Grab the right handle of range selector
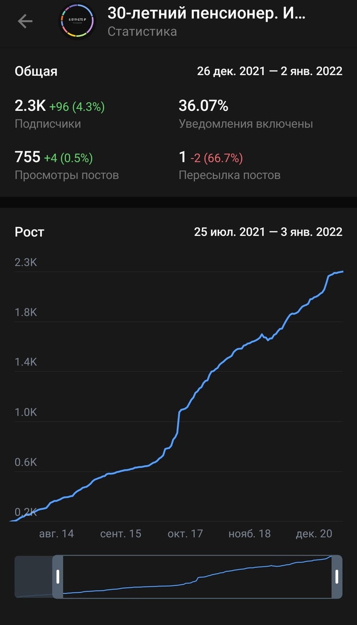This screenshot has height=625, width=357. pos(337,576)
